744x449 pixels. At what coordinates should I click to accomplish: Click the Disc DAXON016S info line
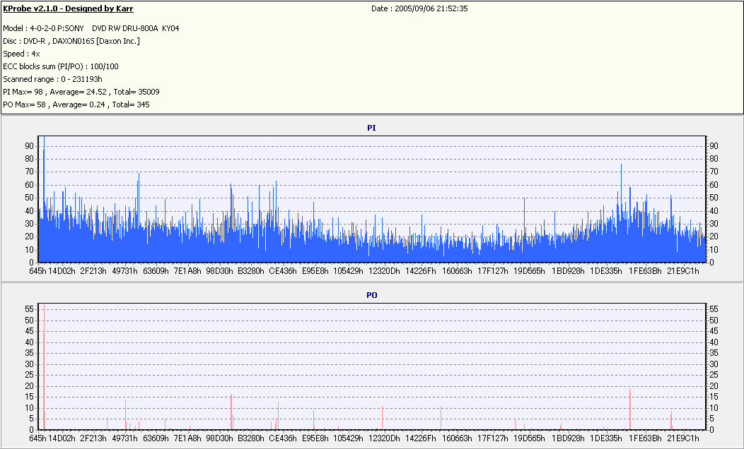click(x=71, y=41)
